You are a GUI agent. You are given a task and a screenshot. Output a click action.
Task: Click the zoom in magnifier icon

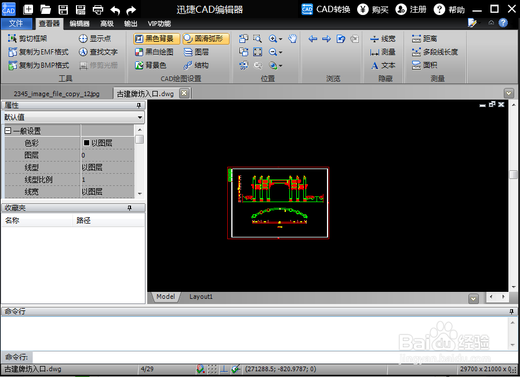pos(272,39)
